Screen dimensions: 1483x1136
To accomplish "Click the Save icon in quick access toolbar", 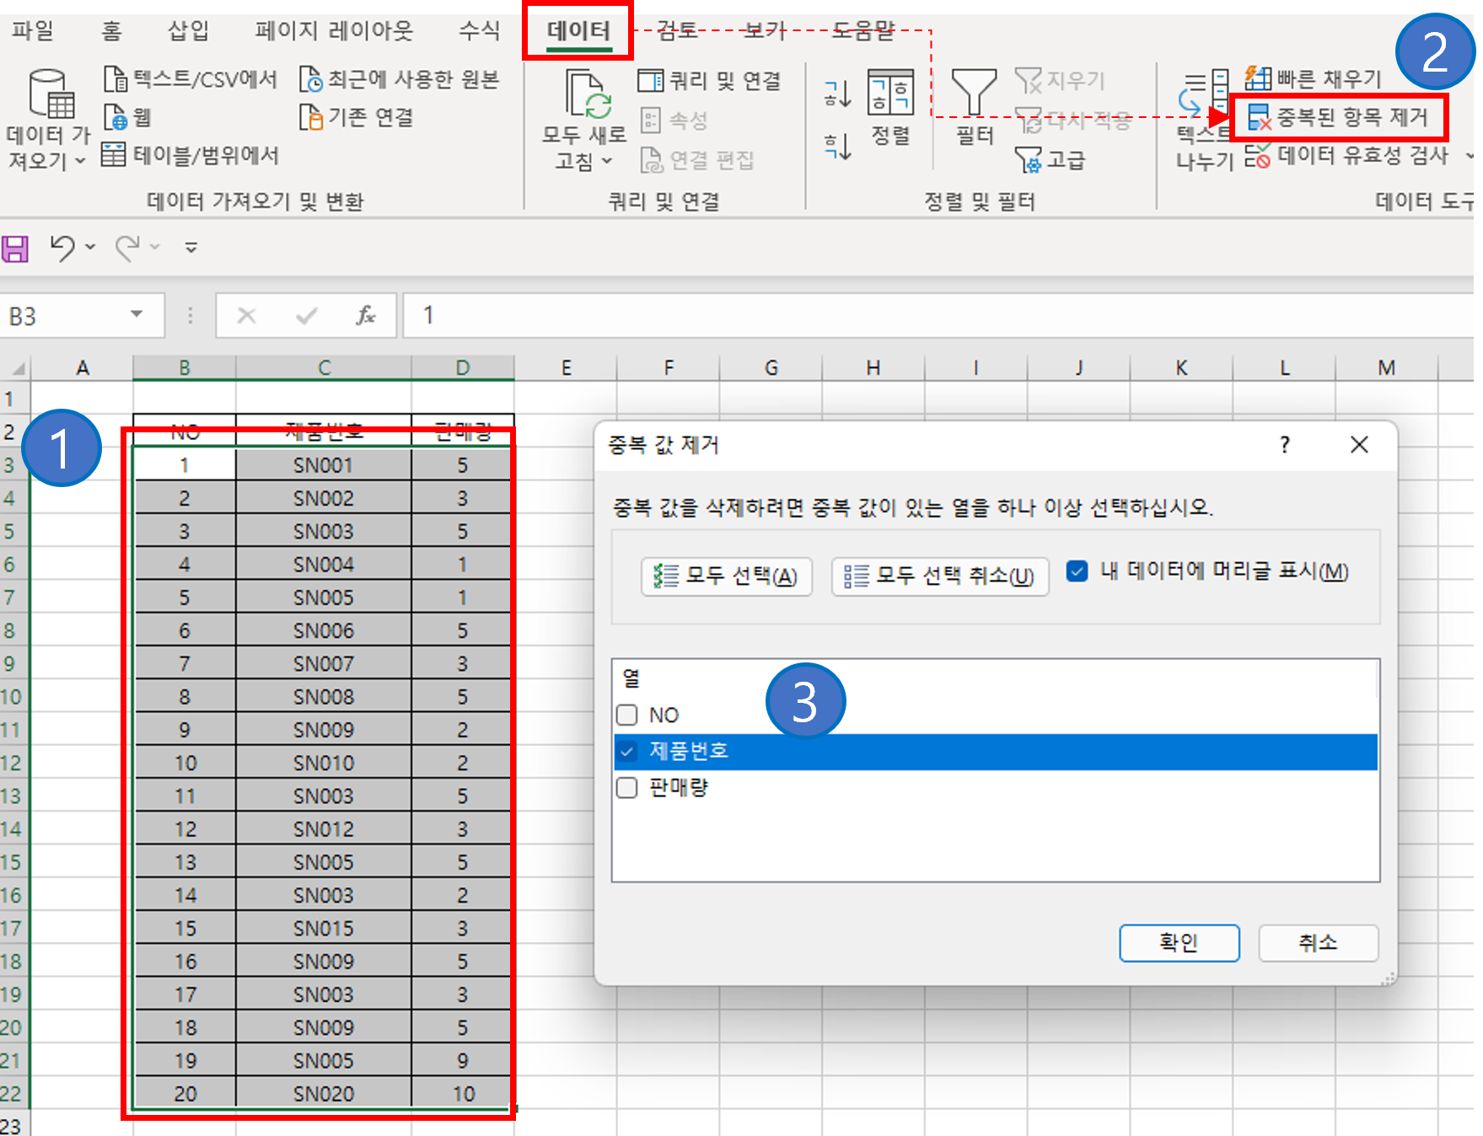I will 15,247.
